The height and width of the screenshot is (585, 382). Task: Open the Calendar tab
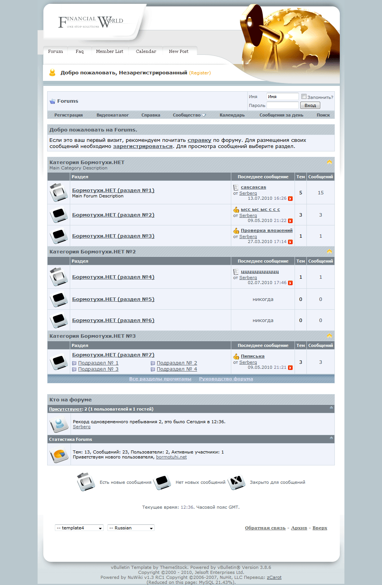coord(146,51)
